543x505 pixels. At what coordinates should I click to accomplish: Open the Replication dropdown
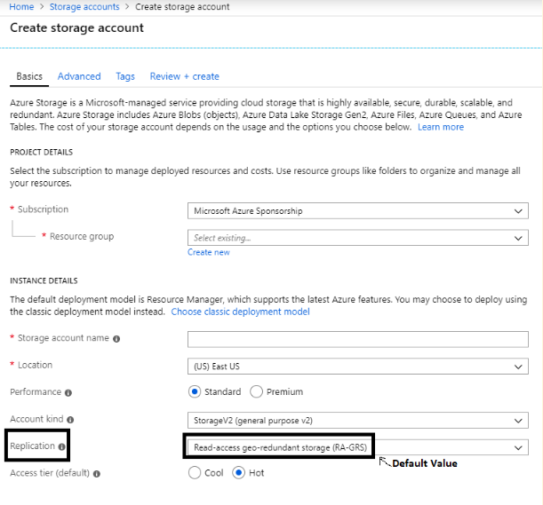tap(357, 447)
